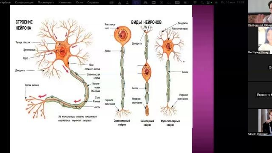The width and height of the screenshot is (272, 153).
Task: Open the Конференция menu
Action: (24, 3)
